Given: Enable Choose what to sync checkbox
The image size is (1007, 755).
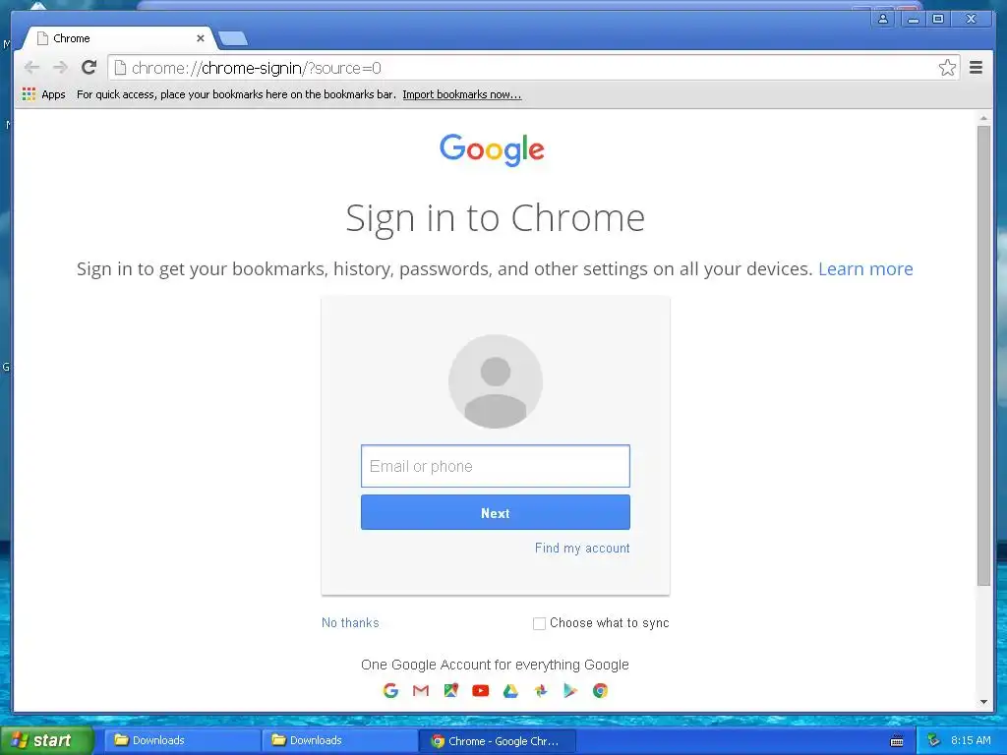Looking at the screenshot, I should click(x=540, y=623).
